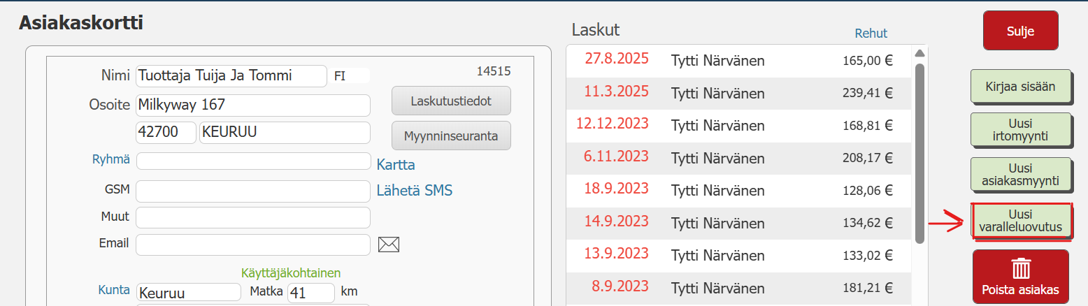Screen dimensions: 1088x306
Task: Open Laskutustiedot billing details
Action: tap(451, 101)
